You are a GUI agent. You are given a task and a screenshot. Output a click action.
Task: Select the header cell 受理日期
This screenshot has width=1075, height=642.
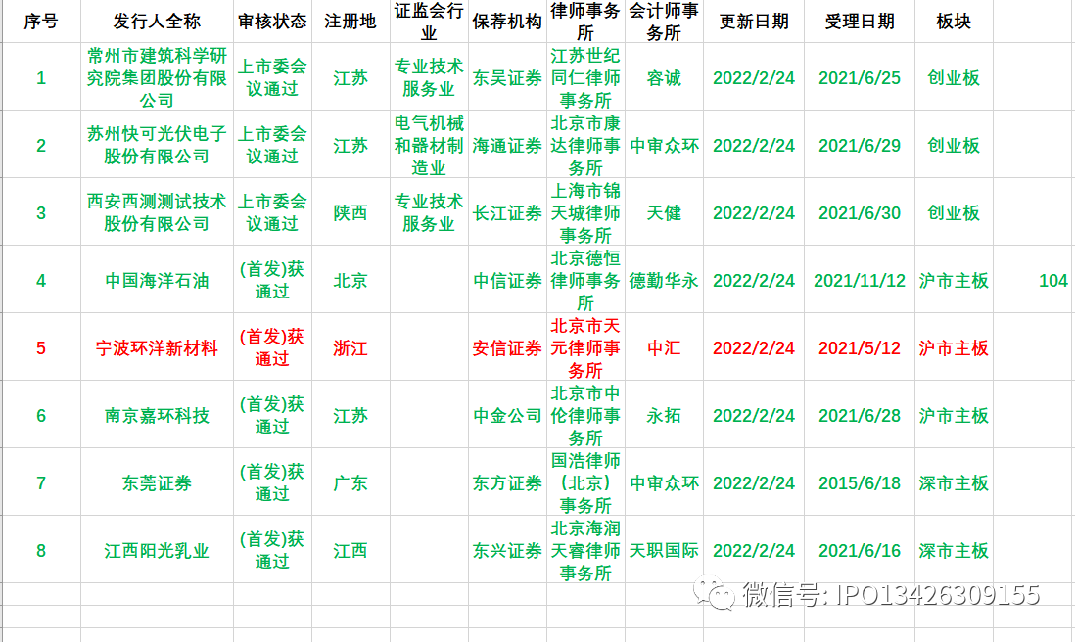click(x=859, y=22)
